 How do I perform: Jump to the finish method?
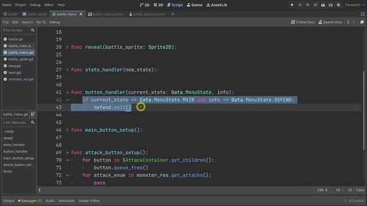7,172
